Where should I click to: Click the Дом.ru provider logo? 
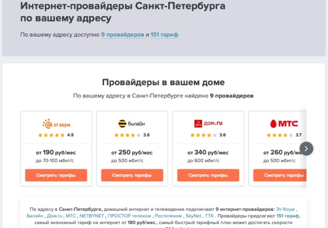point(208,123)
